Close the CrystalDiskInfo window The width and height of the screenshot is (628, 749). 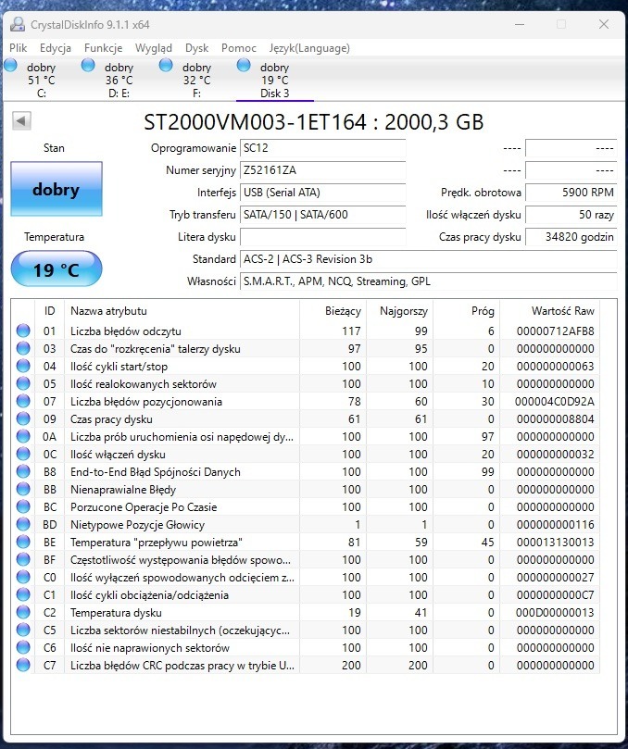click(604, 24)
